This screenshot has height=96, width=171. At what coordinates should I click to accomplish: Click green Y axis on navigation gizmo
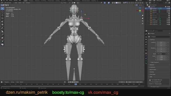click(x=140, y=11)
